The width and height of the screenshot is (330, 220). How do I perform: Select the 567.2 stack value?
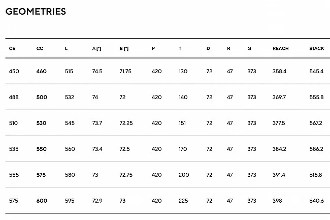coord(316,123)
